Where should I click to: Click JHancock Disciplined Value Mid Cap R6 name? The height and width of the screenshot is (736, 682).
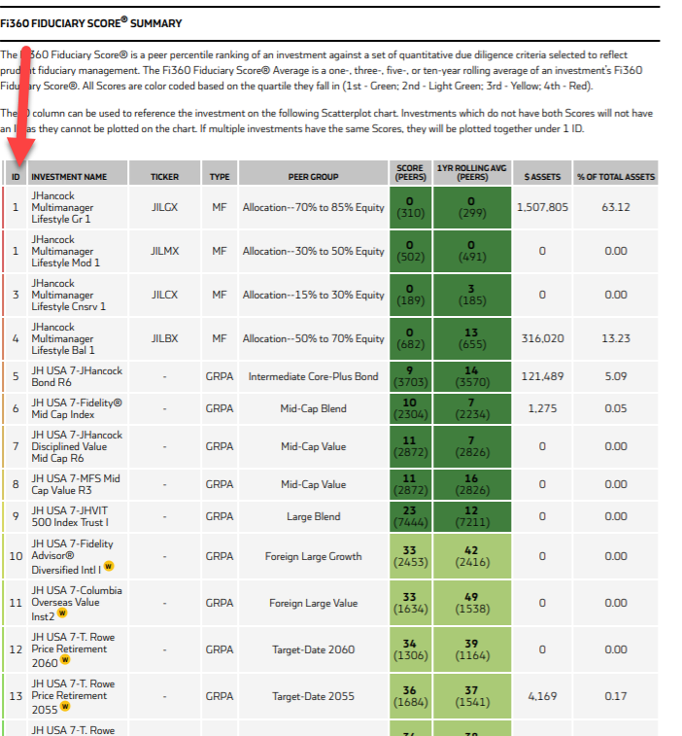pyautogui.click(x=77, y=446)
